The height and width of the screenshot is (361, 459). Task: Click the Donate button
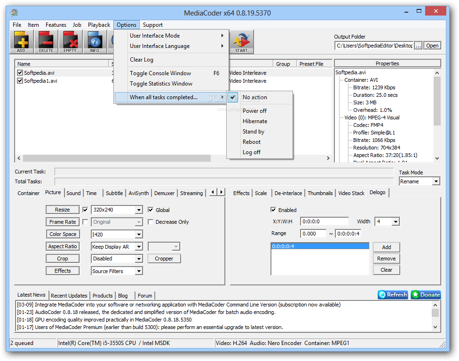(x=426, y=295)
